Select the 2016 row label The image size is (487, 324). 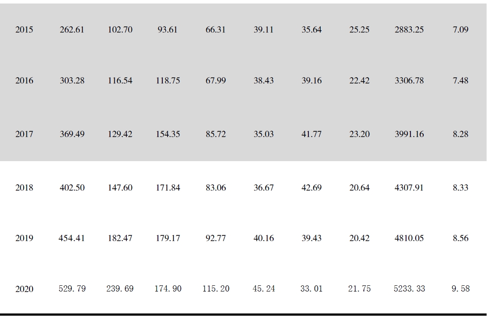coord(24,81)
